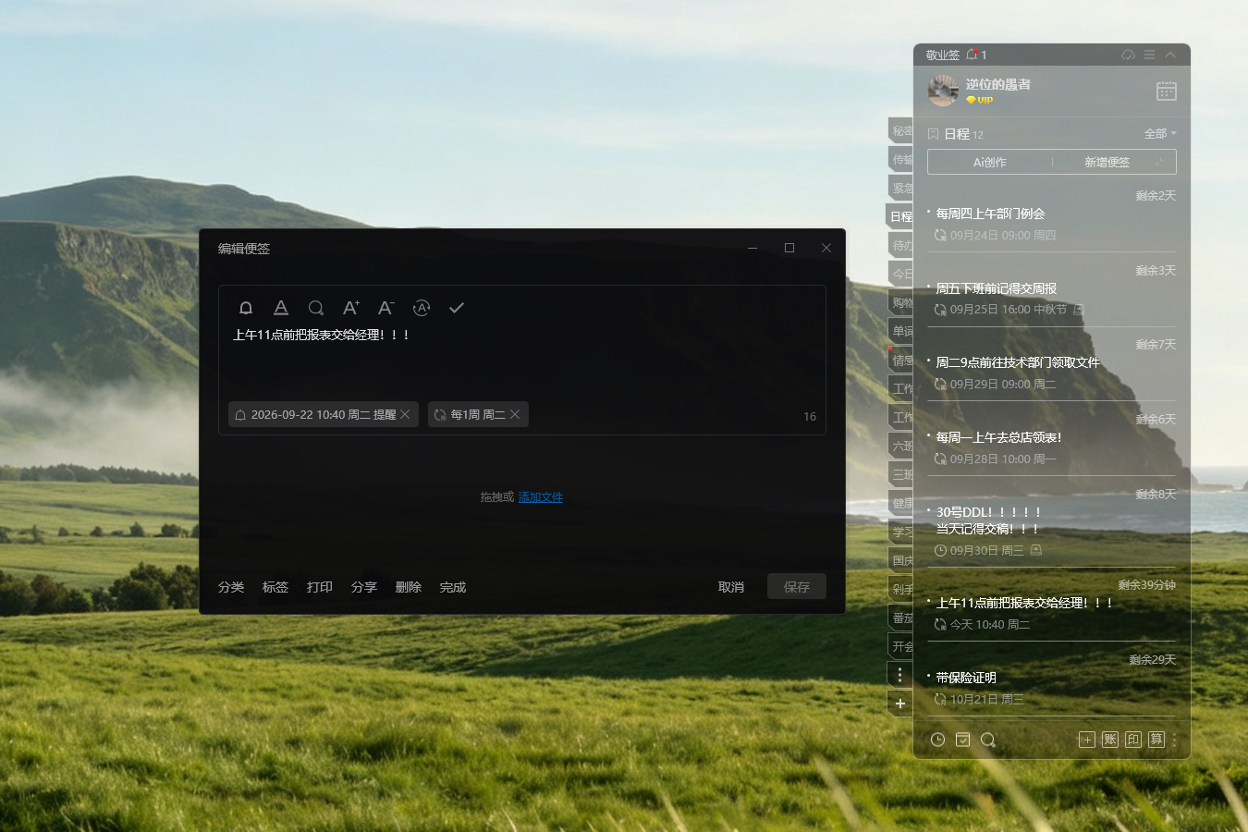Open the 分类 option in editor footer
The image size is (1248, 832).
(231, 587)
